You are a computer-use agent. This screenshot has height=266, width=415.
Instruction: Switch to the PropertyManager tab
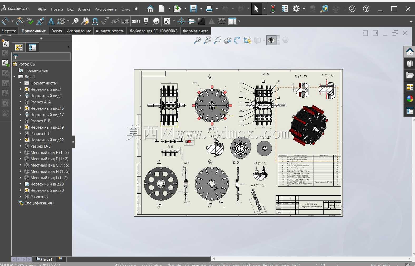pyautogui.click(x=32, y=47)
